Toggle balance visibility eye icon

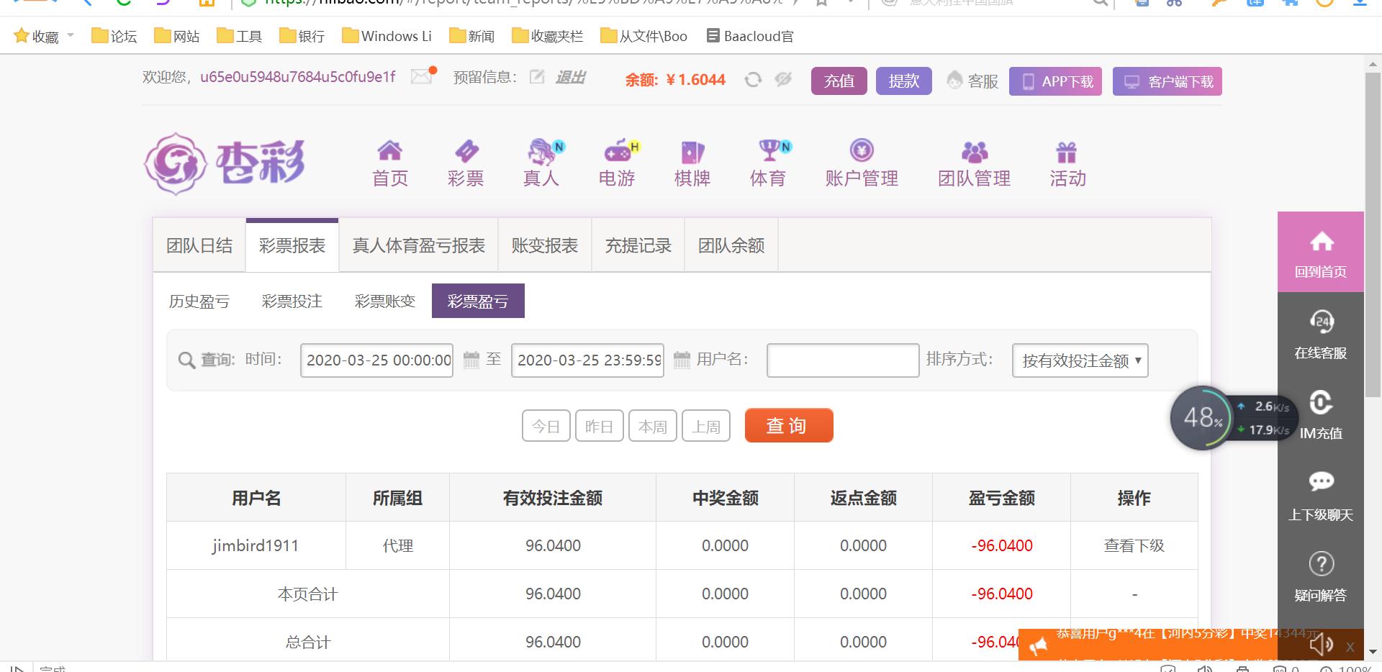pyautogui.click(x=783, y=79)
